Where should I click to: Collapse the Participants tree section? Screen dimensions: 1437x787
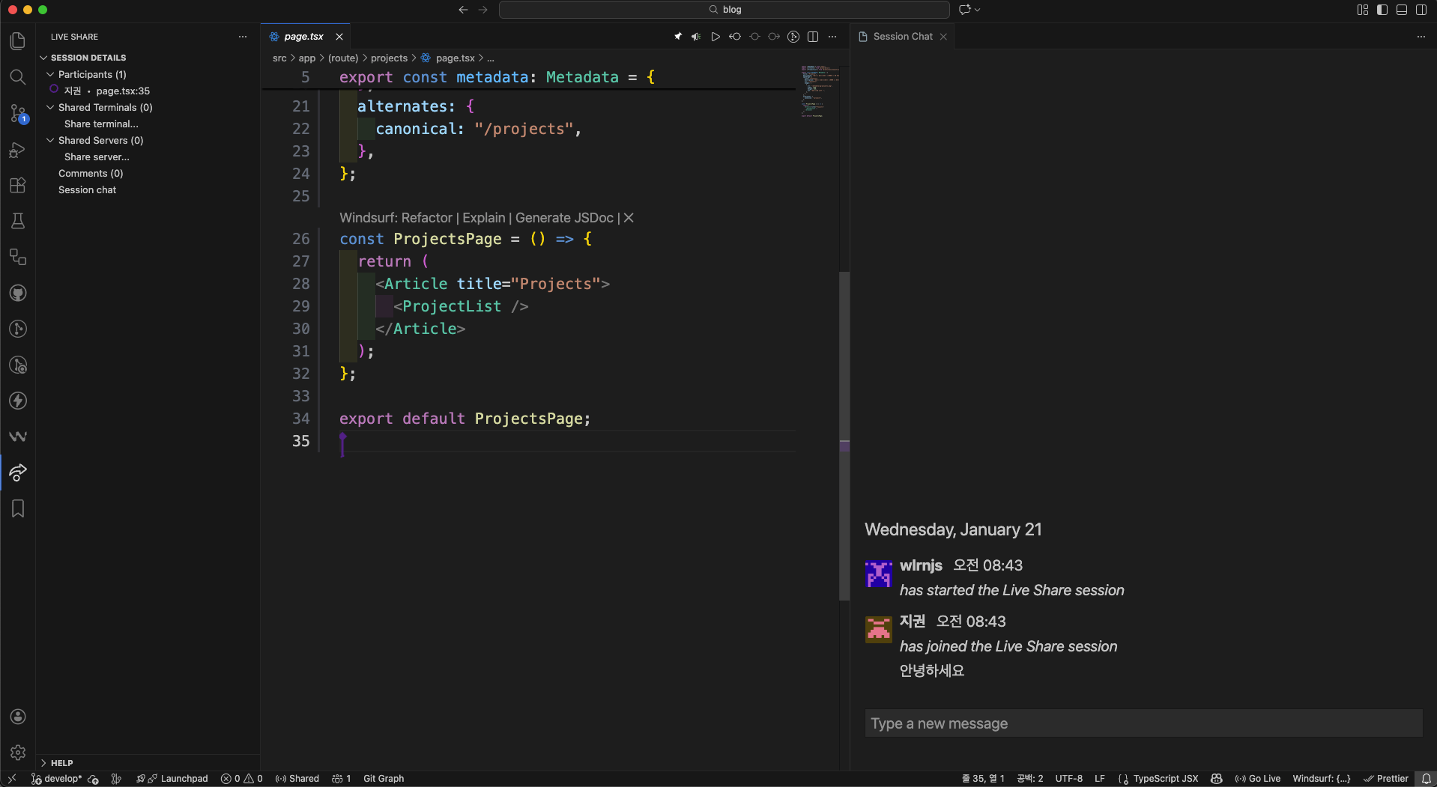[50, 74]
